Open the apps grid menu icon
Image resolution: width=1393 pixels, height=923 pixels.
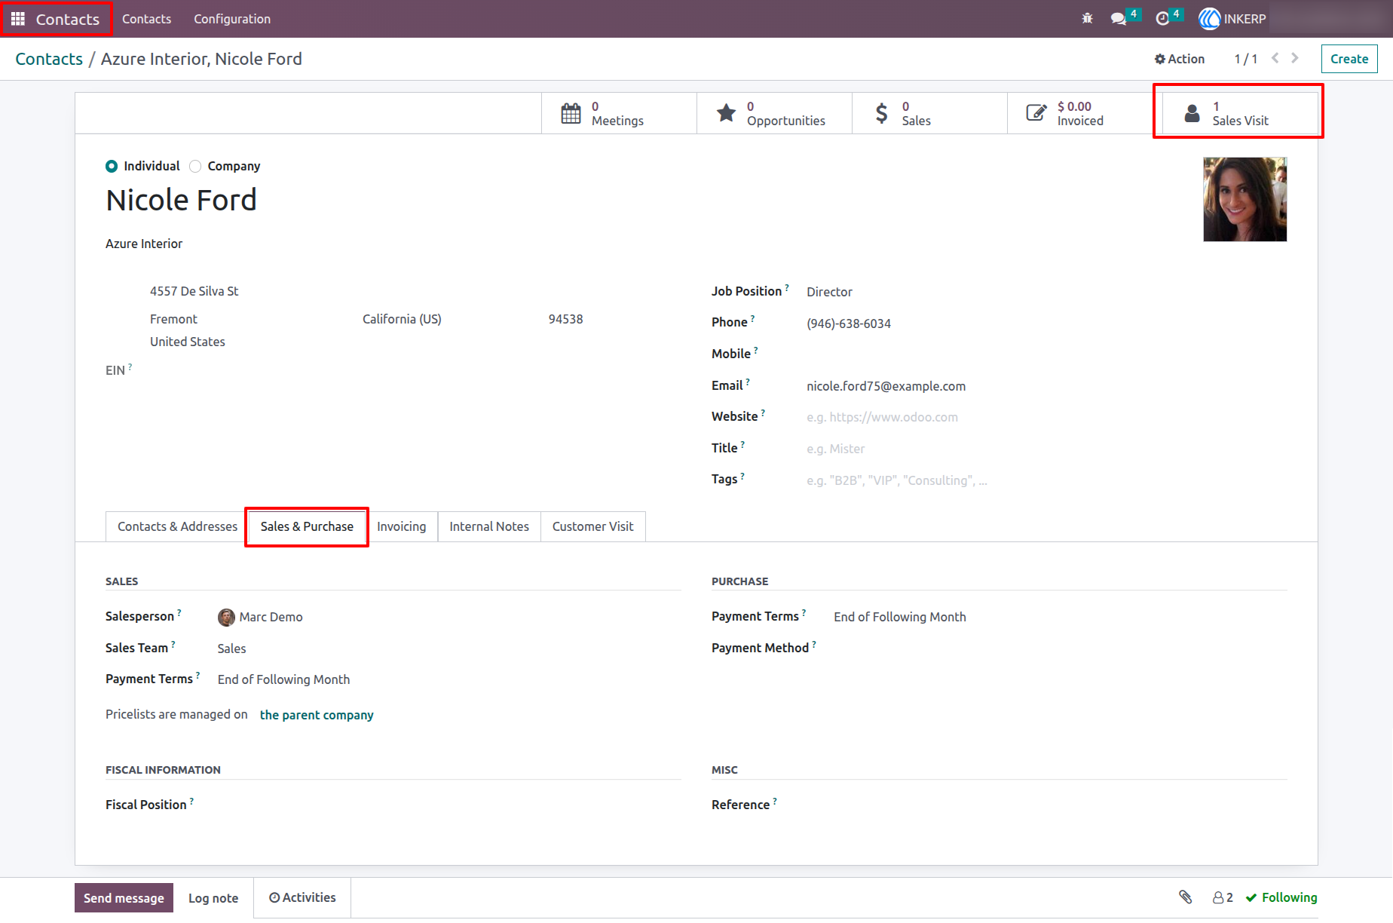click(x=18, y=19)
